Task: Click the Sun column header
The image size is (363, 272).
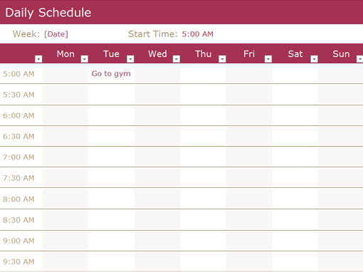Action: click(x=341, y=54)
